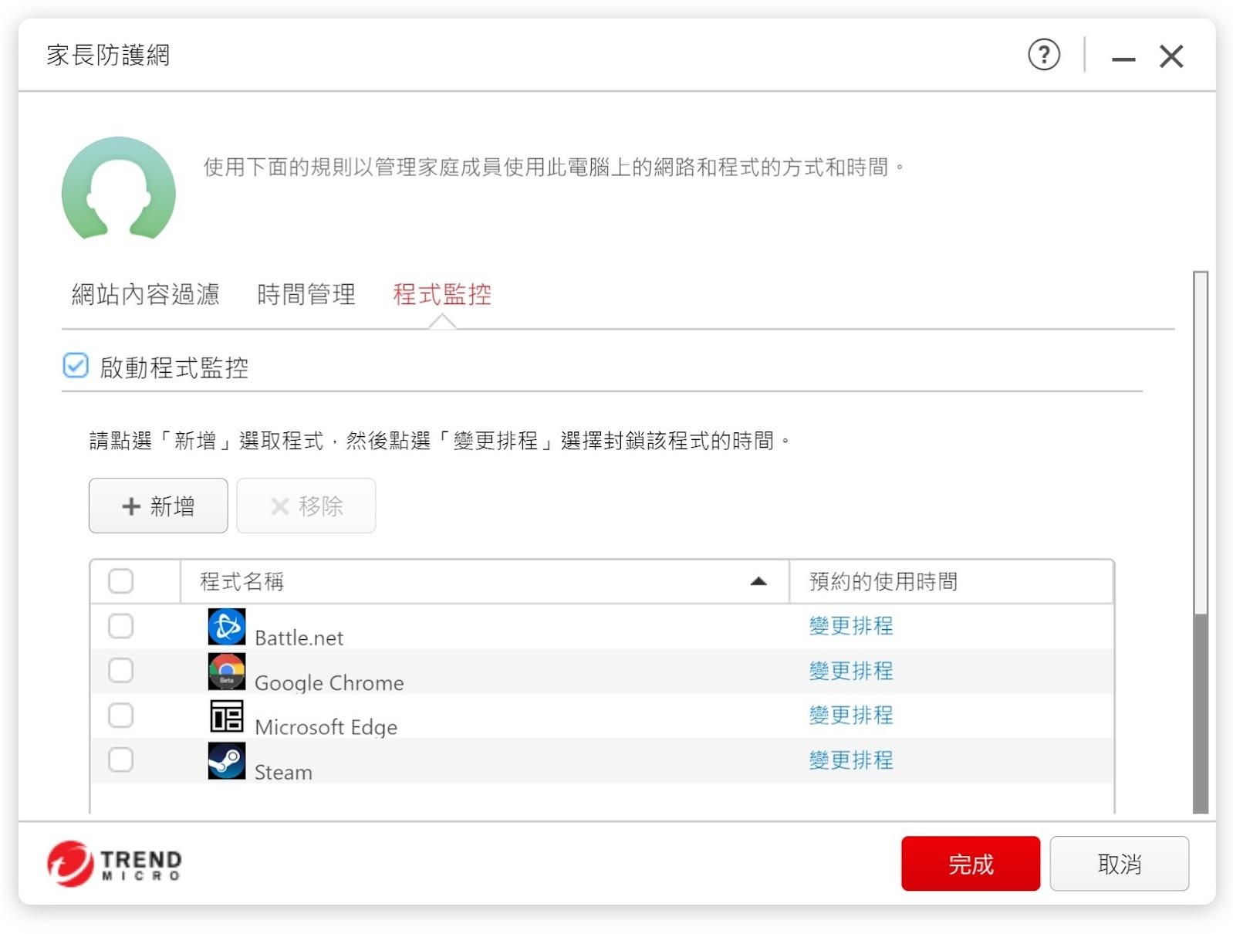
Task: Toggle sort arrow in 程式名稱 column
Action: tap(758, 581)
